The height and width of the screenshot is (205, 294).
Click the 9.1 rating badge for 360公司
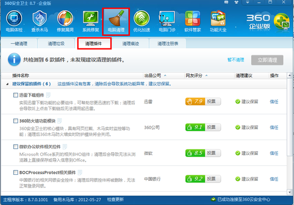pos(195,128)
